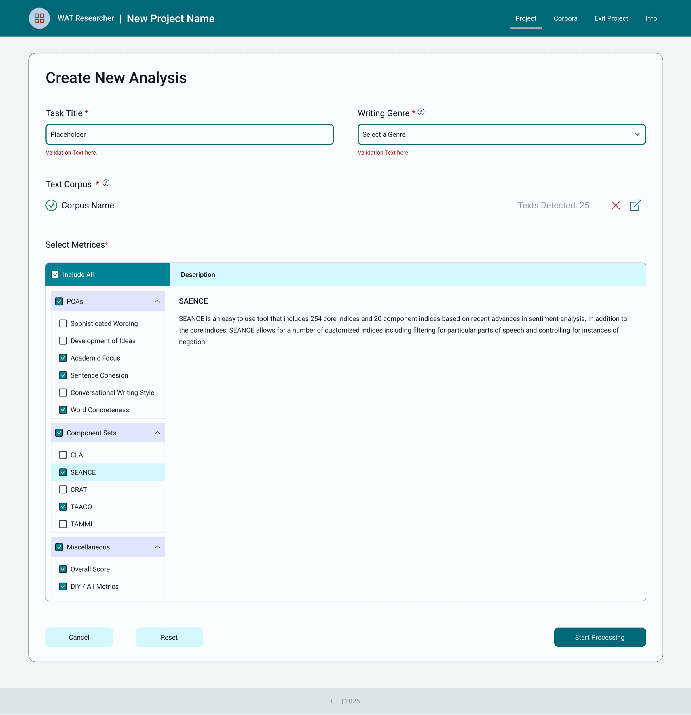Check Sophisticated Wording

click(63, 324)
